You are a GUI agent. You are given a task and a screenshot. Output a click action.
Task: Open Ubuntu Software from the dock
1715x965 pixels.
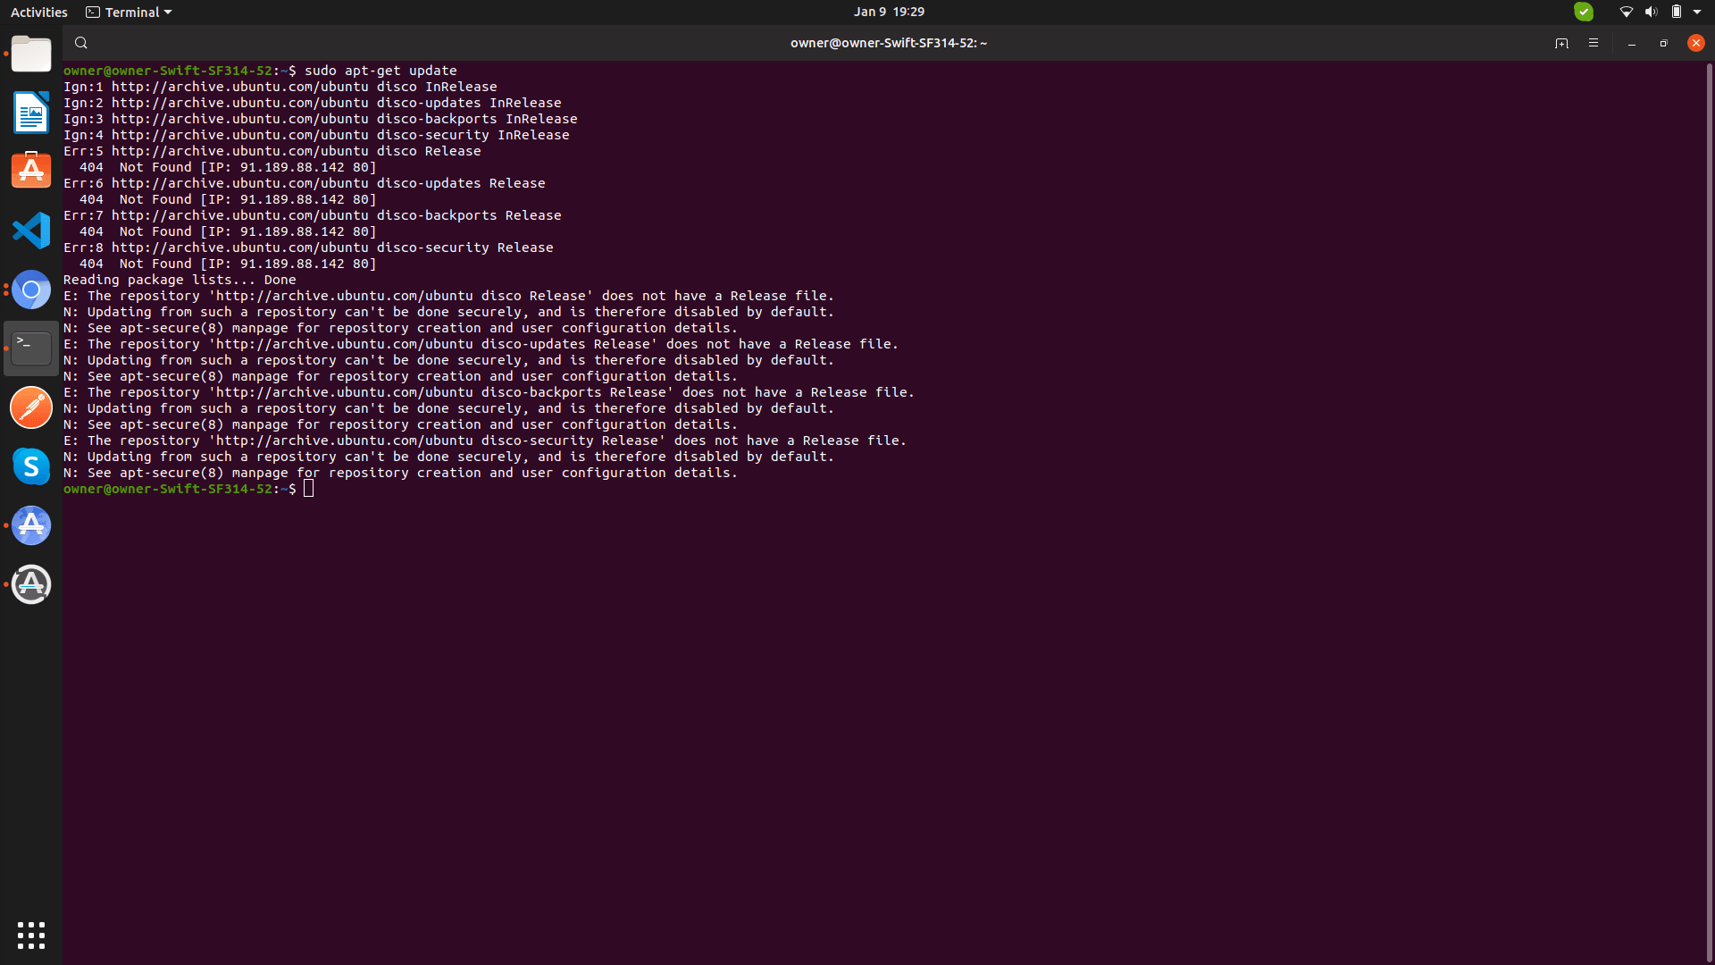point(31,170)
